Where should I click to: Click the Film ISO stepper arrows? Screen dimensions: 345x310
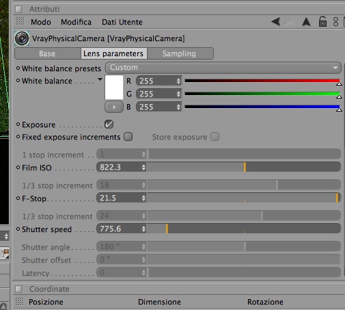pyautogui.click(x=143, y=168)
